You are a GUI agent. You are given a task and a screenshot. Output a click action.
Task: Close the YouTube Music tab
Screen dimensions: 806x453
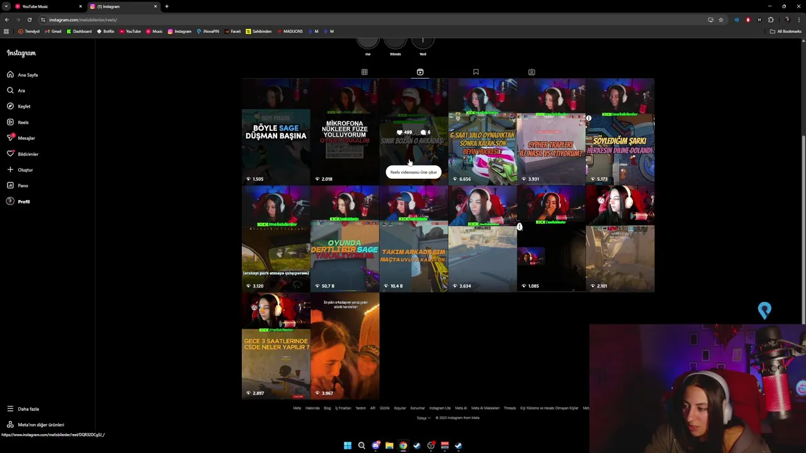80,6
